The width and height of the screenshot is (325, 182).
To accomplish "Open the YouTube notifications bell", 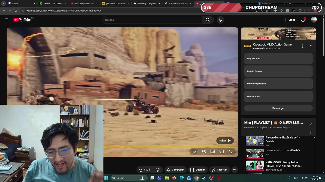I will coord(303,20).
